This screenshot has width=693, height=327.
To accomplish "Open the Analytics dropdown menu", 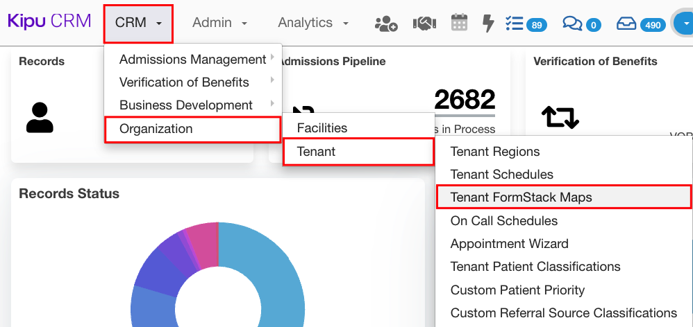I will pyautogui.click(x=313, y=23).
